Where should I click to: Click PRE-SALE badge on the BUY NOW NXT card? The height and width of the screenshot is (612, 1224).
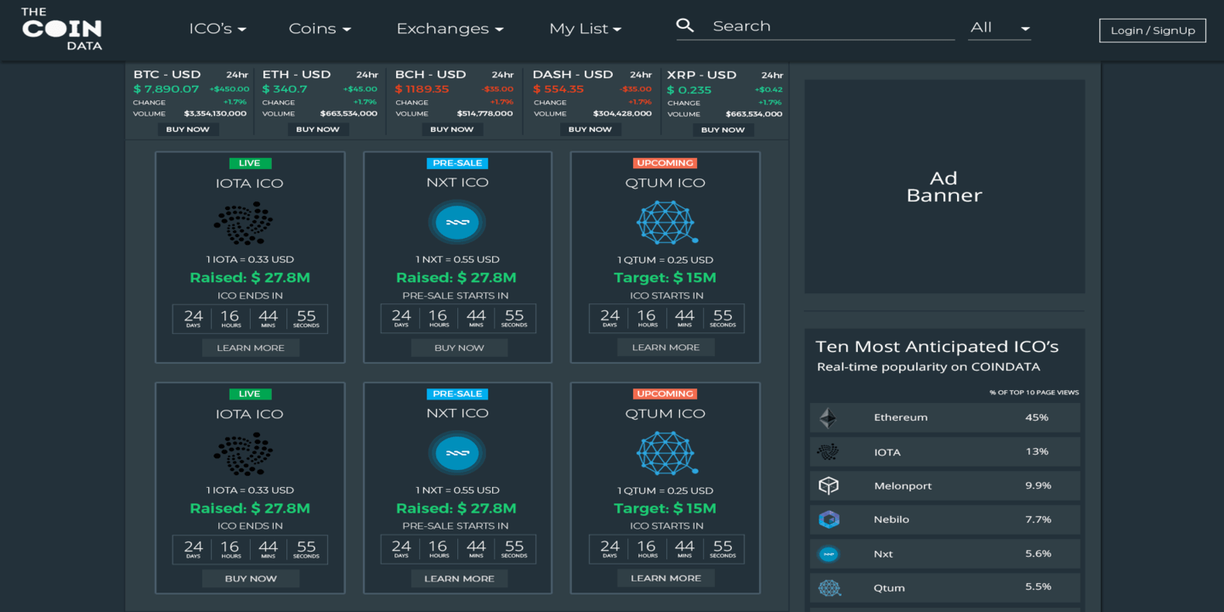[457, 163]
